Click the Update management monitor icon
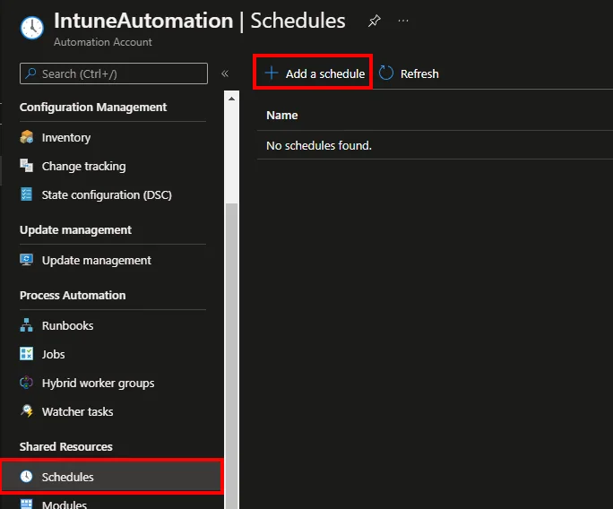This screenshot has width=613, height=509. pos(26,260)
